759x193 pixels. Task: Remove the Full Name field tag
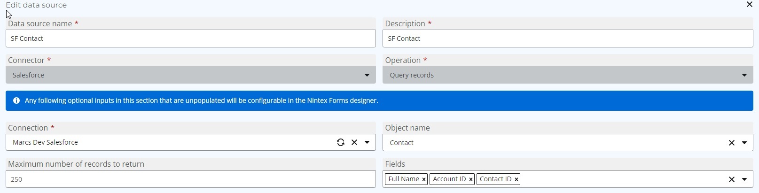[423, 179]
